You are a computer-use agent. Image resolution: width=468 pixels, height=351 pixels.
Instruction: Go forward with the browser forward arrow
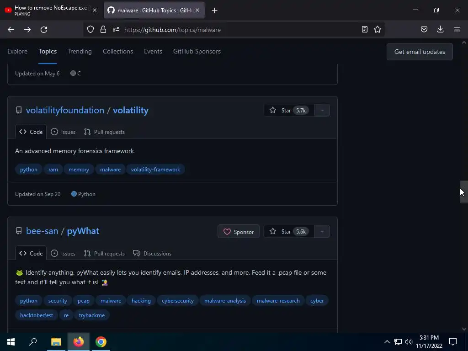[27, 30]
